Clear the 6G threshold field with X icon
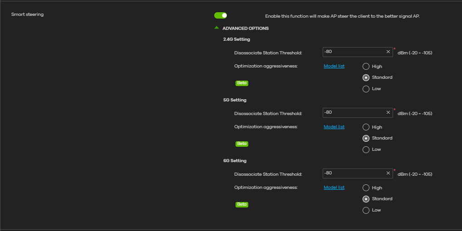Image resolution: width=462 pixels, height=231 pixels. pos(388,173)
